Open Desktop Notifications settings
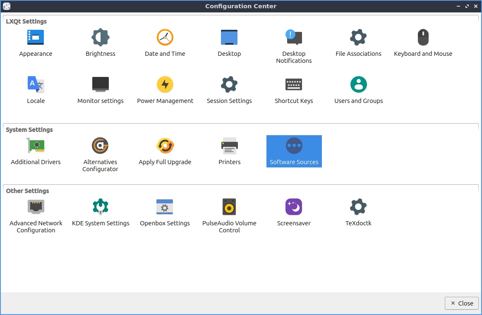482x315 pixels. [294, 38]
